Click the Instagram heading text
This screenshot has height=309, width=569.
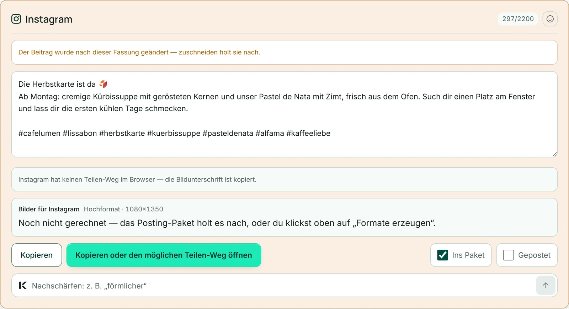[49, 19]
